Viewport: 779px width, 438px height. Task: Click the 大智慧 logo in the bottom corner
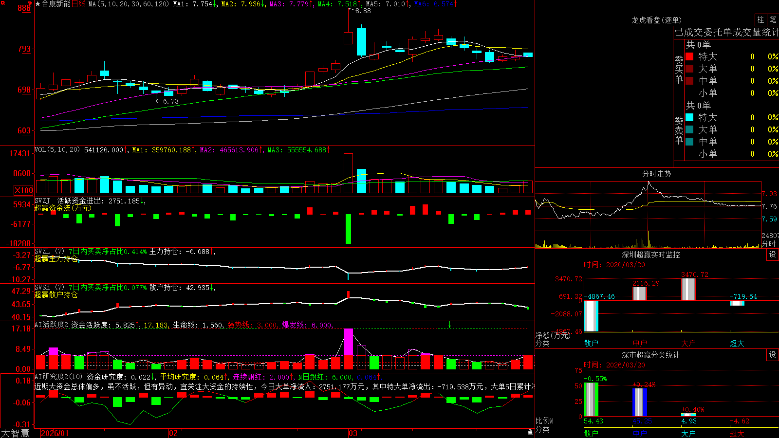15,433
